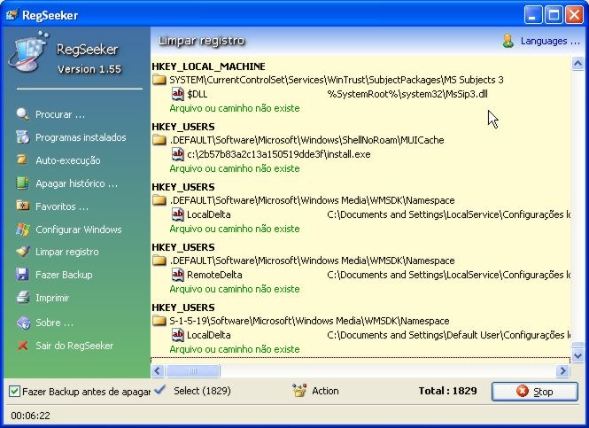Select the HKEY_LOCAL_MACHINE heading

click(208, 66)
